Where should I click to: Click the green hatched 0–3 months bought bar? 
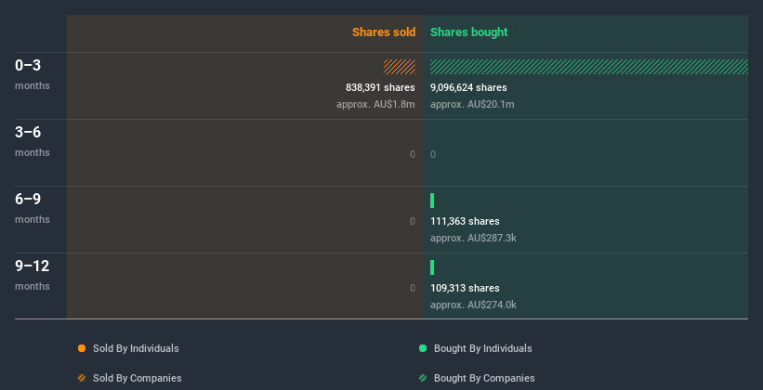pos(589,67)
